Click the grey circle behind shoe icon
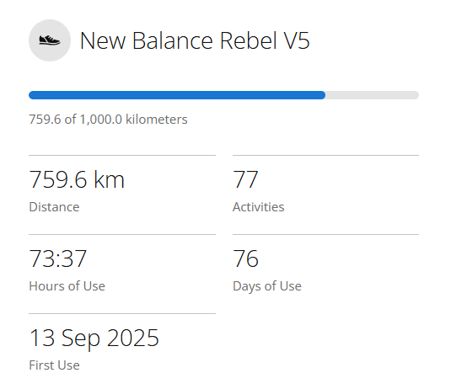 [50, 40]
